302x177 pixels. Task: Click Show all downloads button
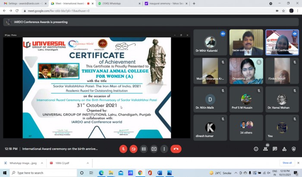point(287,163)
